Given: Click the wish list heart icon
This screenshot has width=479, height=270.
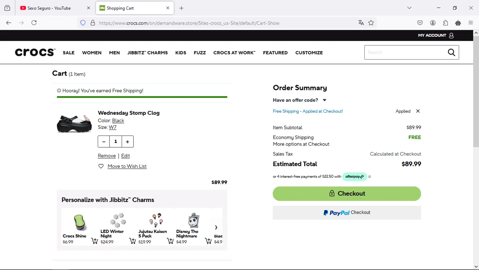Looking at the screenshot, I should pyautogui.click(x=101, y=166).
